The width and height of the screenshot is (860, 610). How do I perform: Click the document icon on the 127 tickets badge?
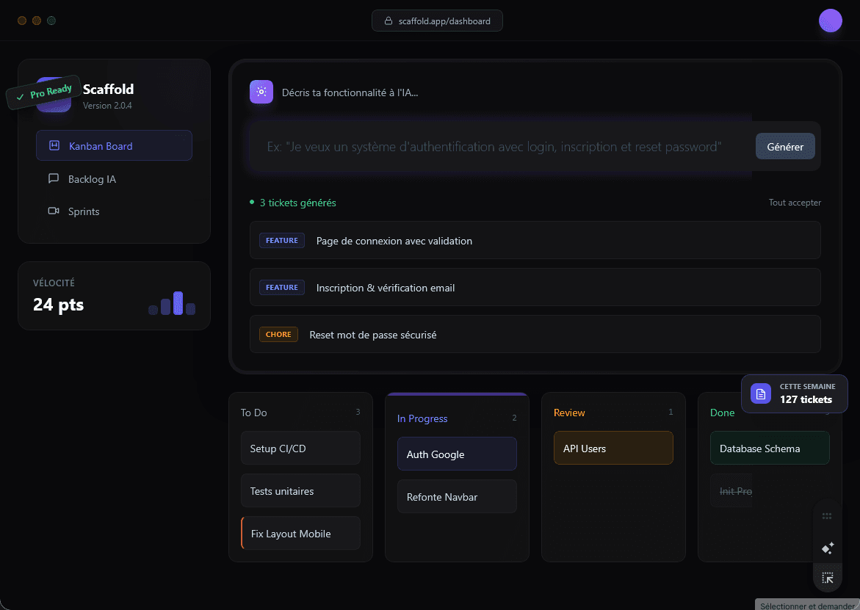[760, 393]
